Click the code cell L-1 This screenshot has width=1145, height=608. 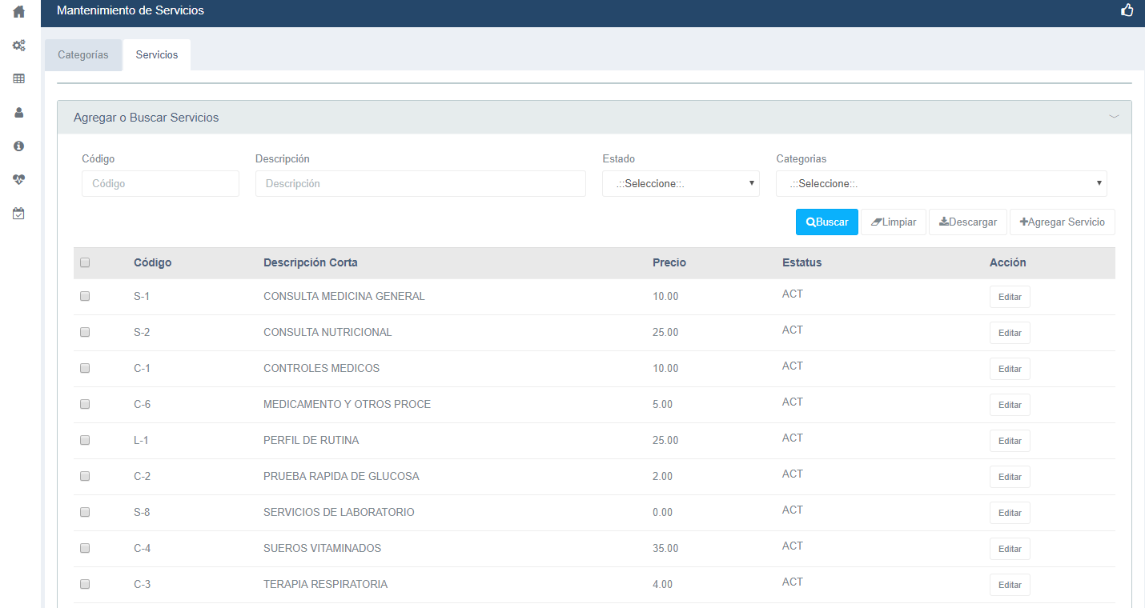(x=142, y=440)
